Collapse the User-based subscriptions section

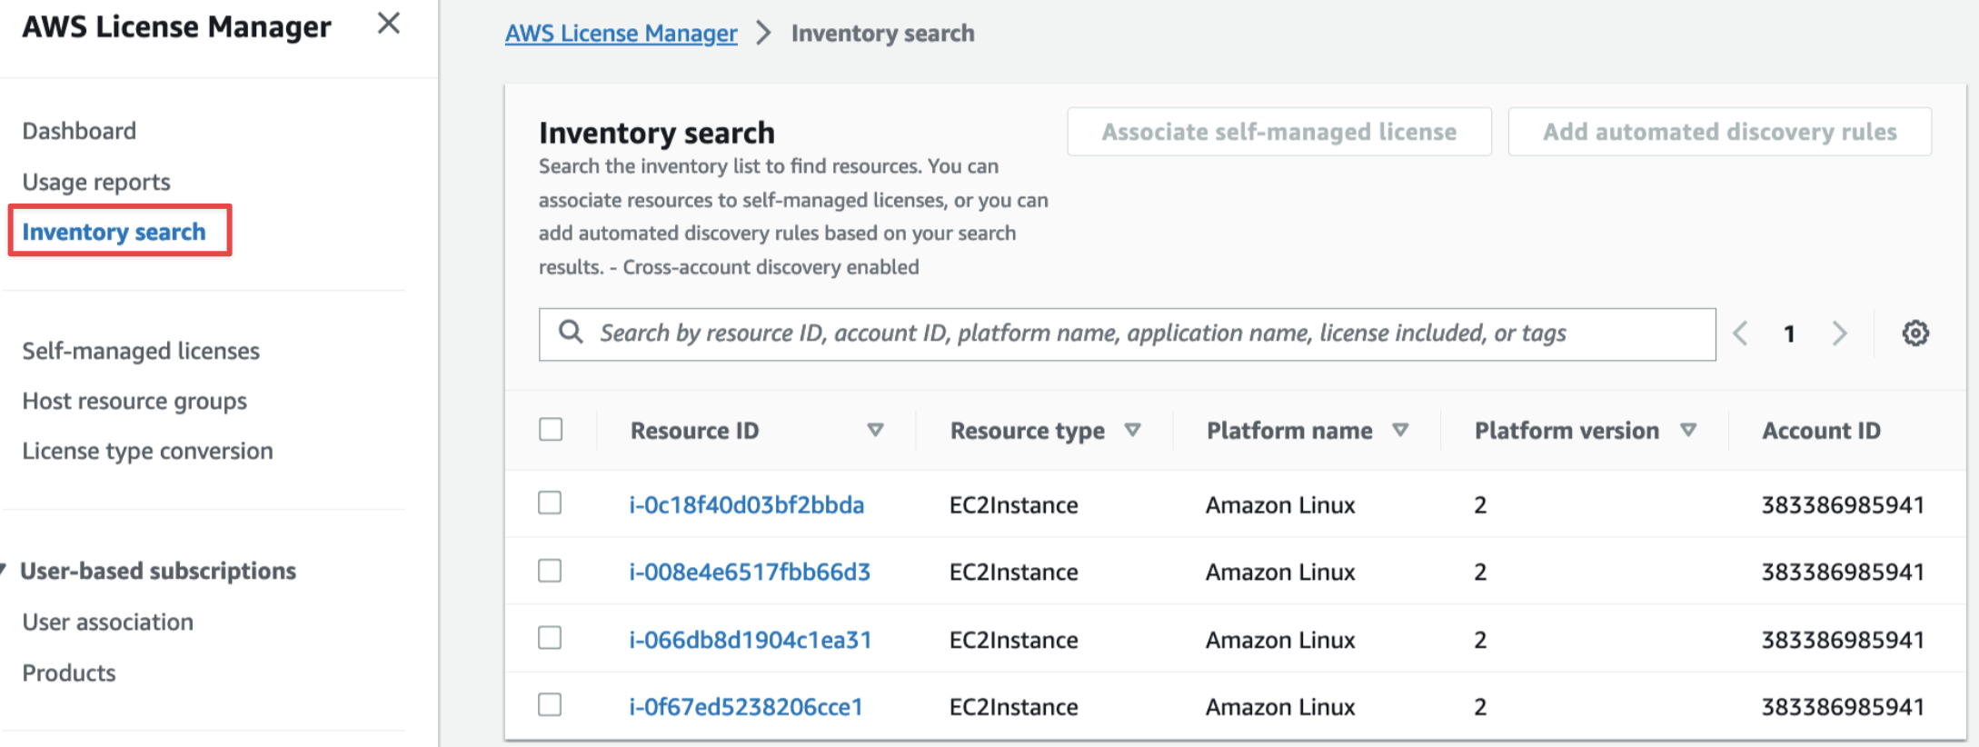pyautogui.click(x=5, y=571)
